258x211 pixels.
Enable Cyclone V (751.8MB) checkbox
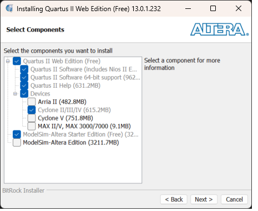[32, 118]
